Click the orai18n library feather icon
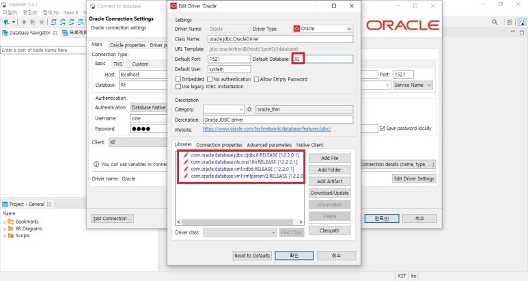The width and height of the screenshot is (528, 281). 186,162
